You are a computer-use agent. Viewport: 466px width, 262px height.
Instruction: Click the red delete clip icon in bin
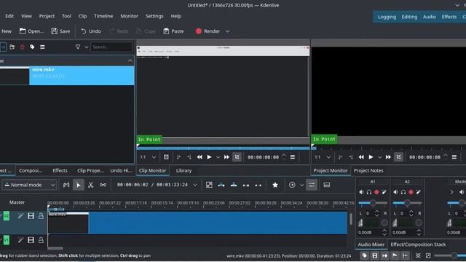pyautogui.click(x=23, y=47)
